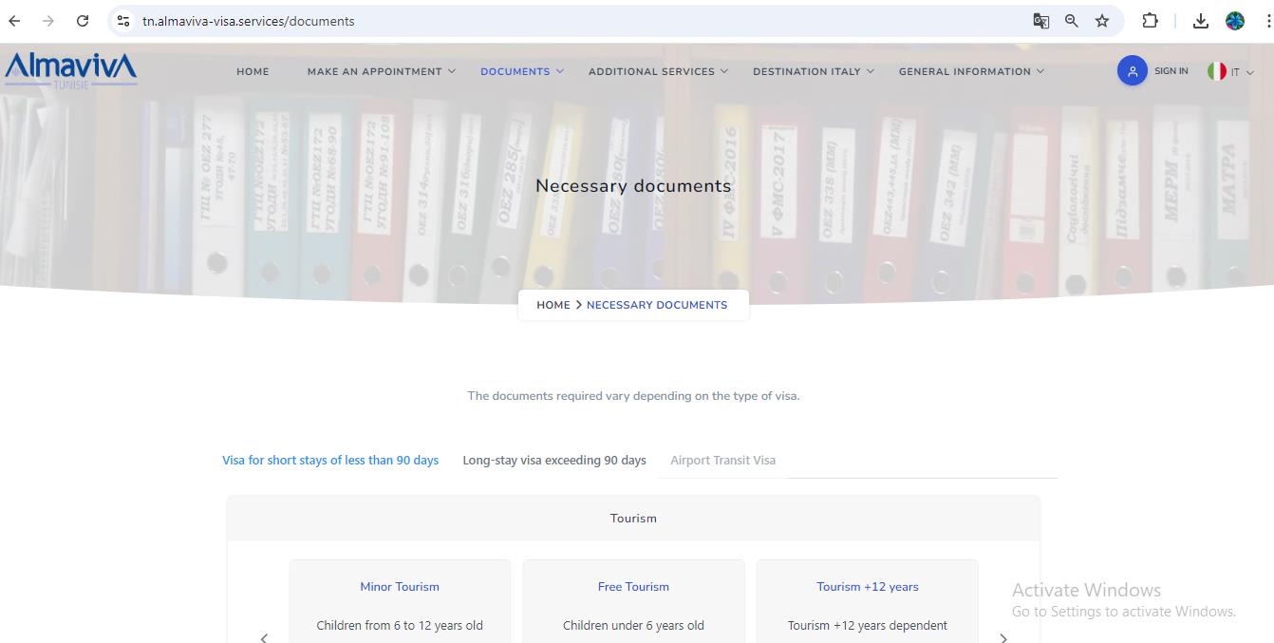Click the Italian flag language icon
The height and width of the screenshot is (643, 1274).
[1216, 71]
